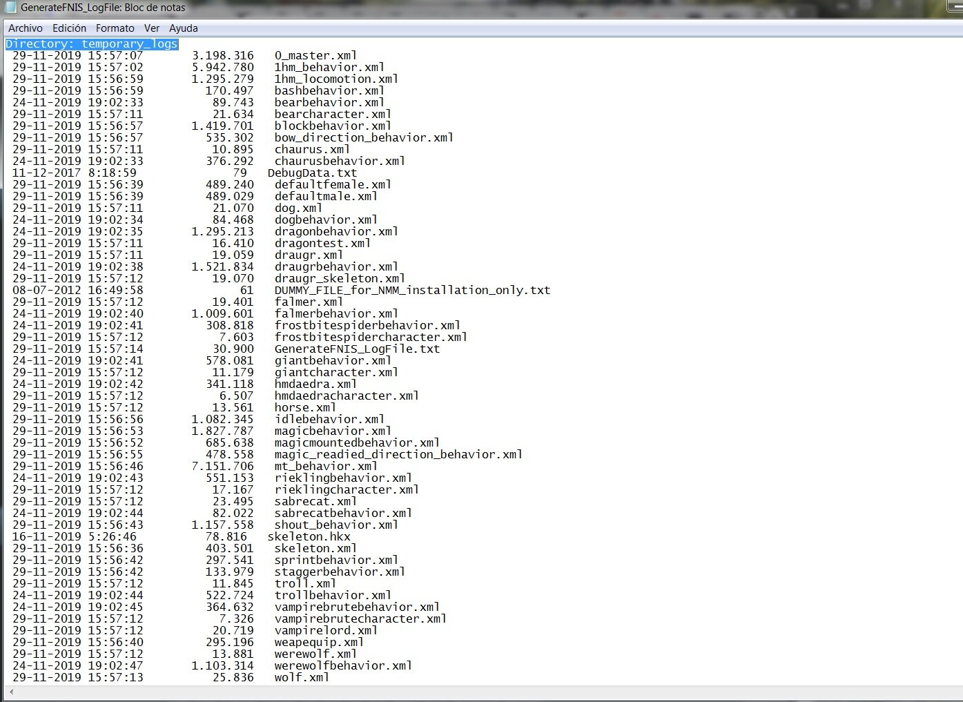Click the file name 'giantbehavior.xml'
This screenshot has height=702, width=963.
click(333, 360)
